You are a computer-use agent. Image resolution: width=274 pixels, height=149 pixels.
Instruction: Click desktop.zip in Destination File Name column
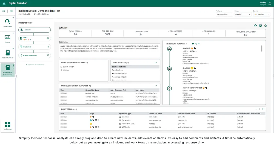pos(182,120)
